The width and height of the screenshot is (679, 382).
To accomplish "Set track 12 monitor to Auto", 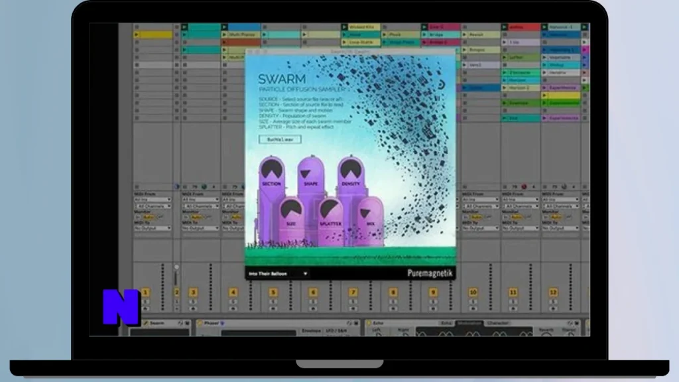I will point(556,217).
